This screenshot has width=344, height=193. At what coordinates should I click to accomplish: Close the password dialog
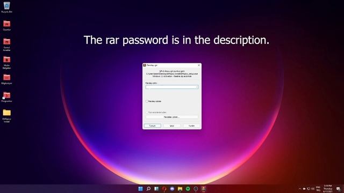tap(199, 65)
